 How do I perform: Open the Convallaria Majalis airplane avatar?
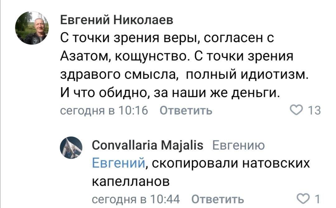[x=71, y=148]
